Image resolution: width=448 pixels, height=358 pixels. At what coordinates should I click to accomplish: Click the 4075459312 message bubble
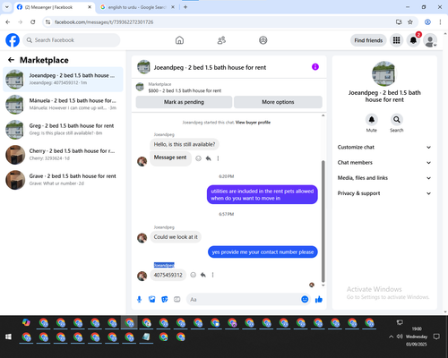tap(168, 275)
